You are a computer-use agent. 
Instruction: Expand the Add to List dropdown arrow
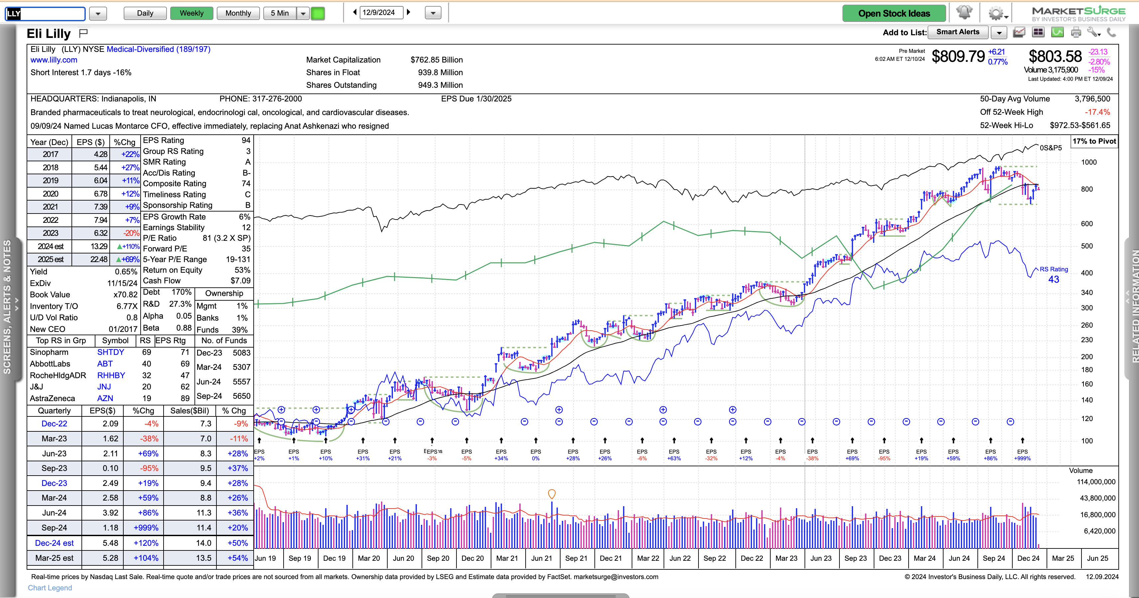[x=999, y=33]
